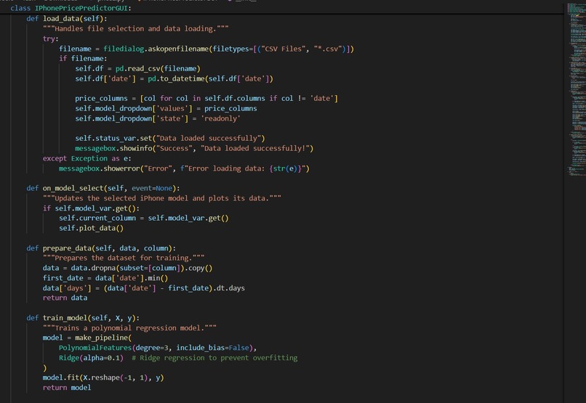This screenshot has width=586, height=403.
Task: Click the 'model = make_pipeline(' line
Action: (87, 338)
